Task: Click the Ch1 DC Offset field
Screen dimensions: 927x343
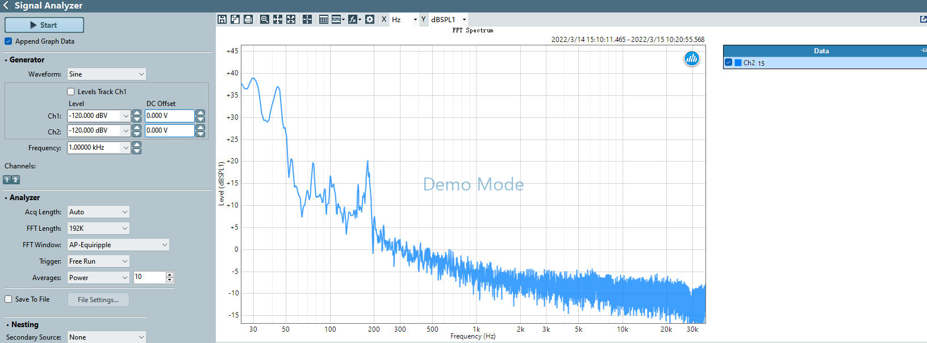Action: (x=170, y=116)
